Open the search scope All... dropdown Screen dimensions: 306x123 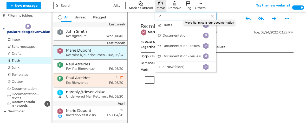(117, 6)
